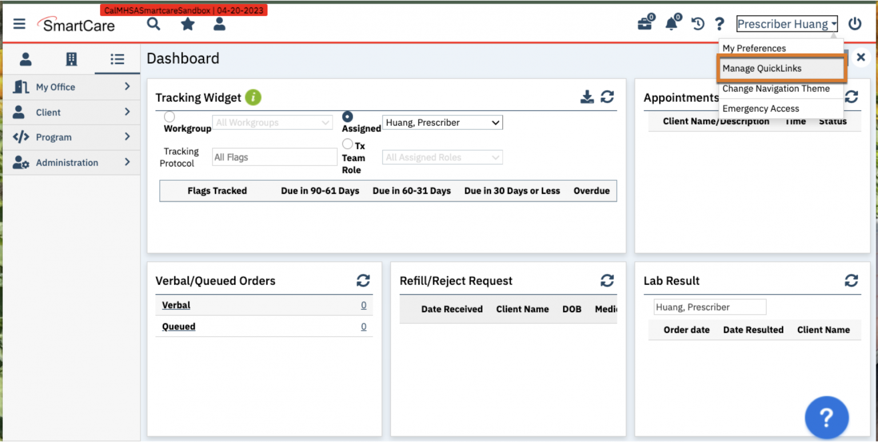878x442 pixels.
Task: Open the briefcase notifications icon
Action: (646, 23)
